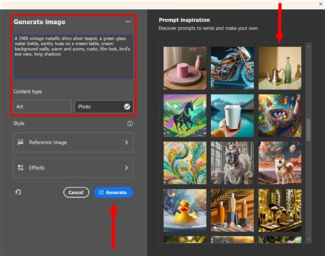Choose the silver teapot and bottle thumbnail
Viewport: 325px width, 256px height.
[280, 68]
